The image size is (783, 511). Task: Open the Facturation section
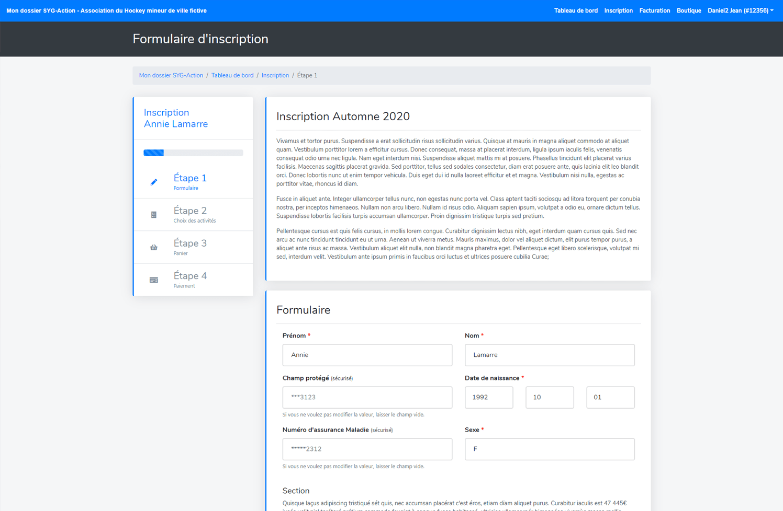pos(654,10)
